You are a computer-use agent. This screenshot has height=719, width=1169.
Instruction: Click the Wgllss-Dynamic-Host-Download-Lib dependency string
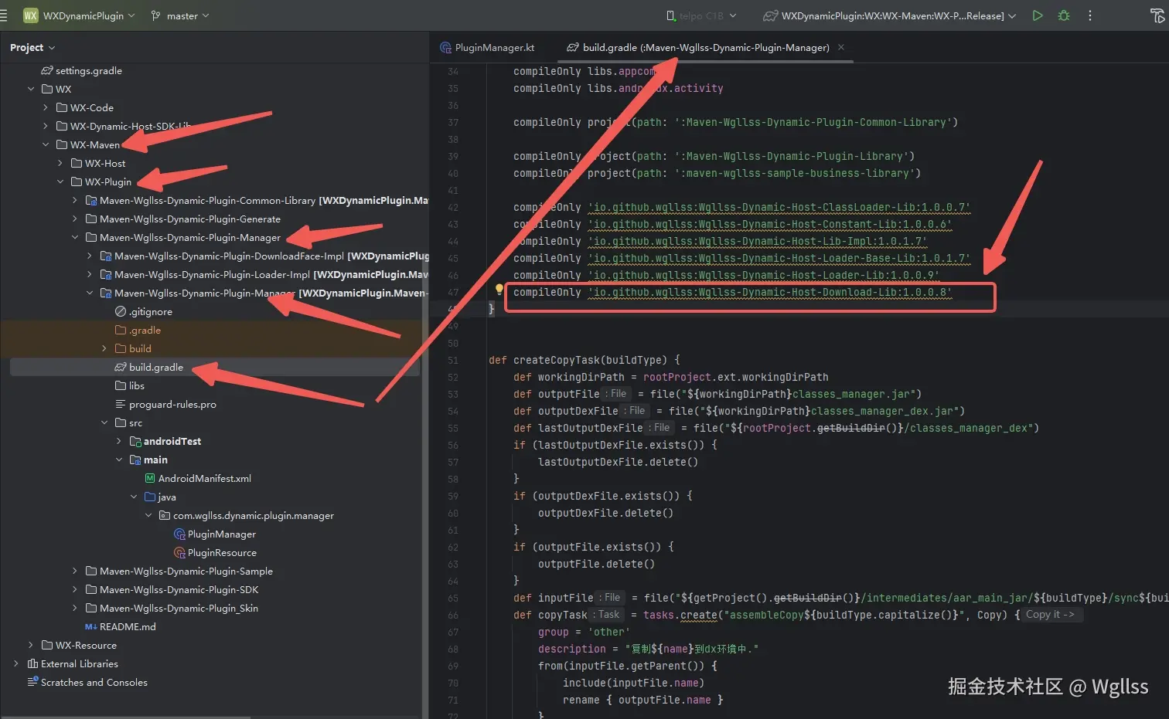click(769, 292)
